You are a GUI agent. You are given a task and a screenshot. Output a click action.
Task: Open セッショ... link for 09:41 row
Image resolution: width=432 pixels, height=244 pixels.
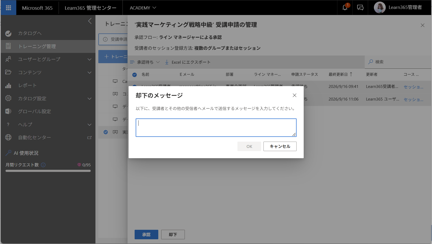413,87
